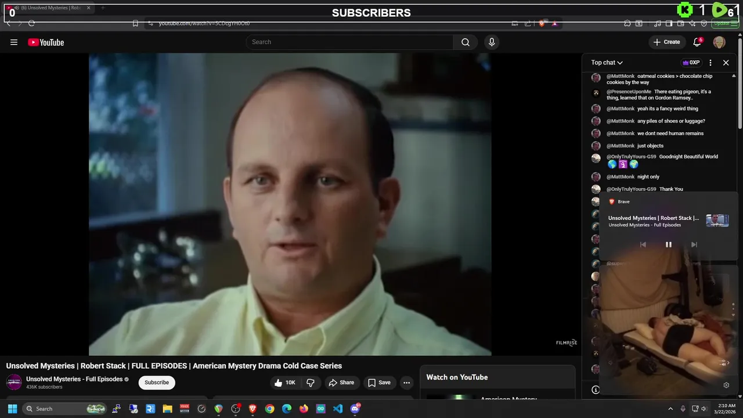
Task: Toggle the browser sidebar panel icon
Action: [669, 23]
